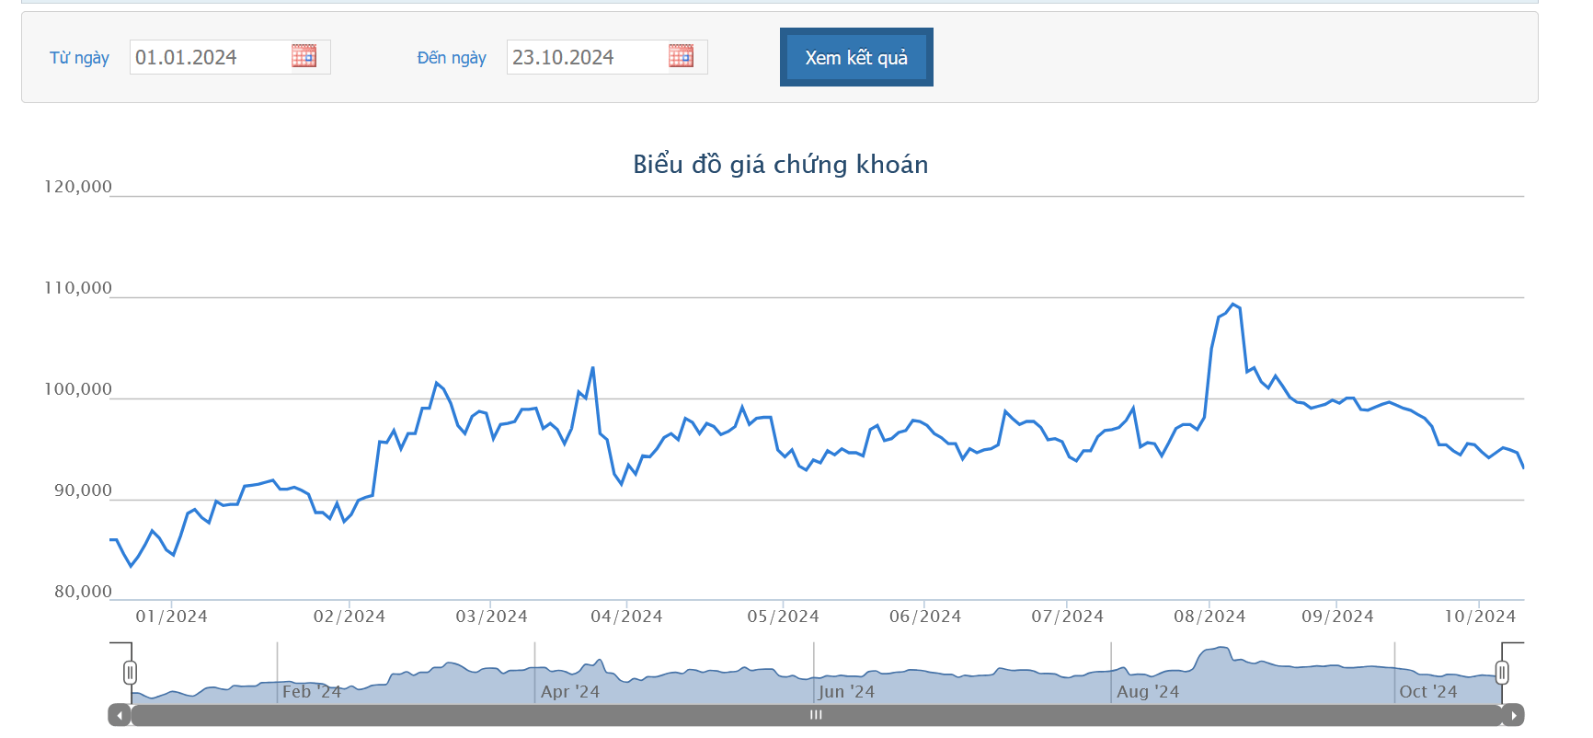
Task: Click the Từ ngày label
Action: pyautogui.click(x=79, y=58)
